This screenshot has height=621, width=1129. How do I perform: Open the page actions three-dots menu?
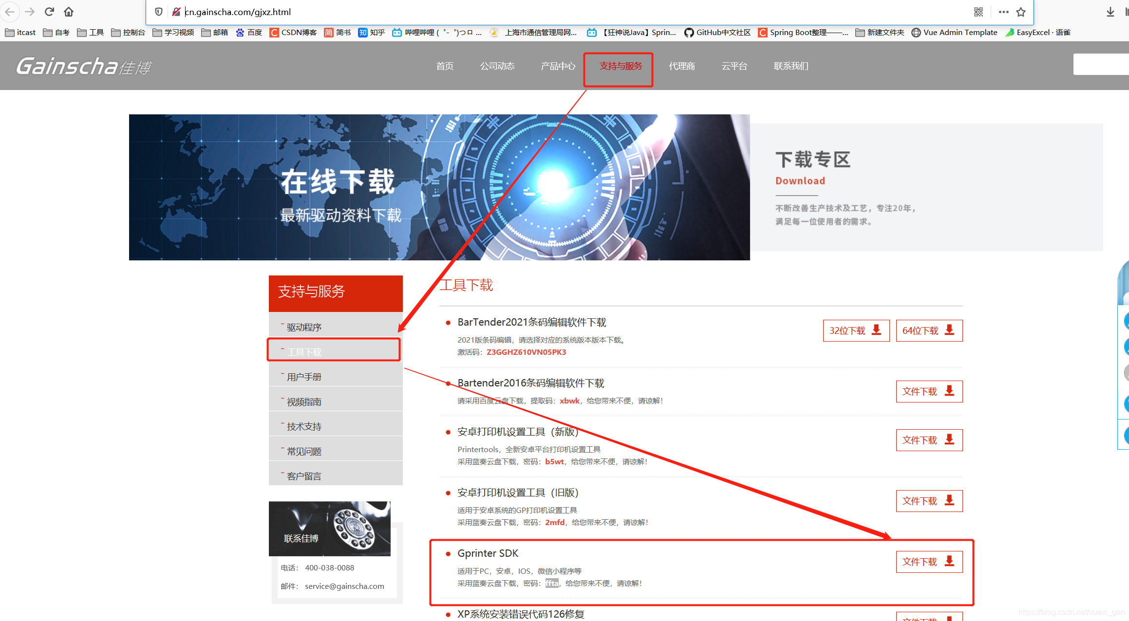1003,12
